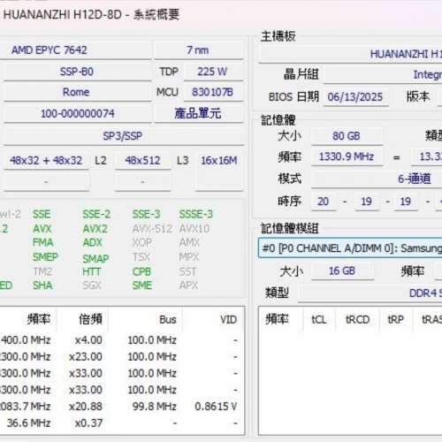Select the TDP value '225 W'
The width and height of the screenshot is (442, 442).
point(213,72)
